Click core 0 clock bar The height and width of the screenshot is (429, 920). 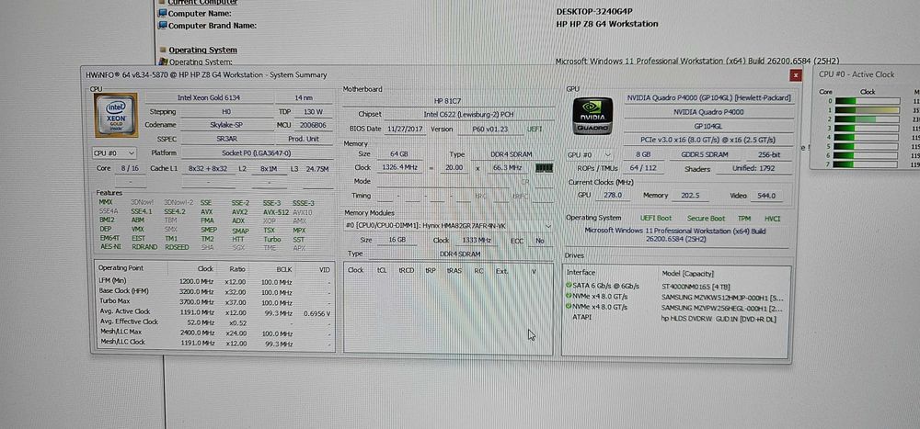pos(868,101)
